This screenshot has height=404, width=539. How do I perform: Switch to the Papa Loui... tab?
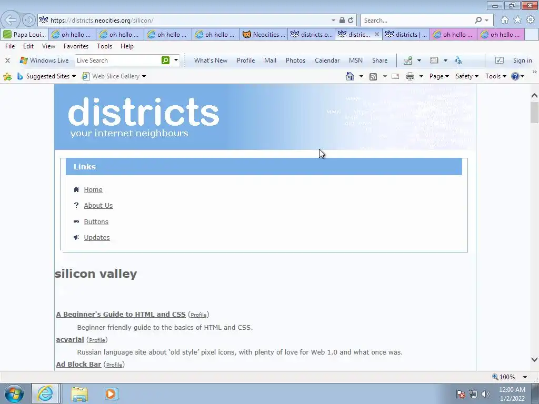pos(24,34)
